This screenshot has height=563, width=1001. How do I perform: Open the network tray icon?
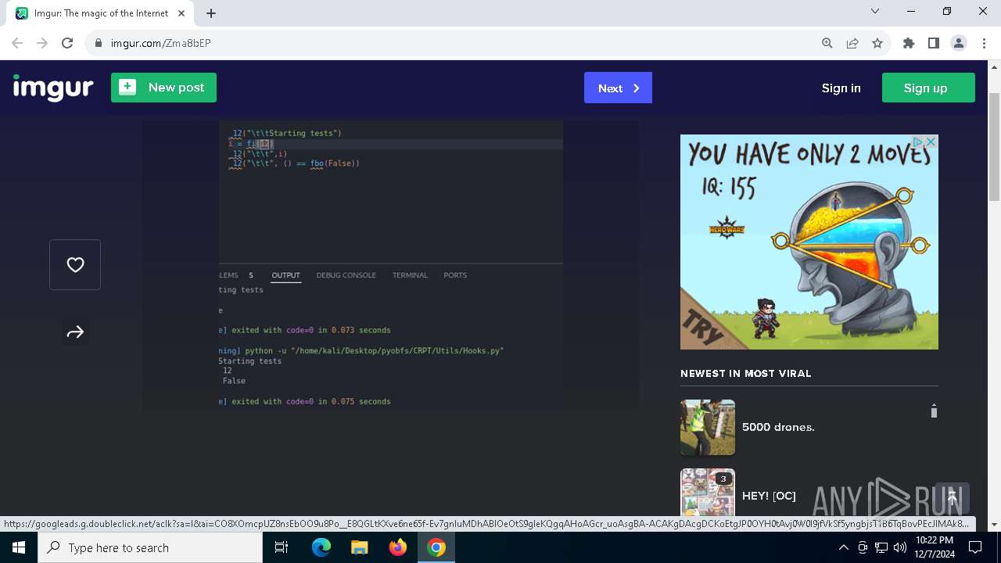point(881,547)
